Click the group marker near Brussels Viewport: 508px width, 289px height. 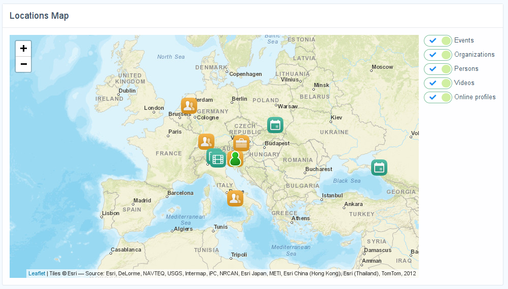pyautogui.click(x=189, y=106)
